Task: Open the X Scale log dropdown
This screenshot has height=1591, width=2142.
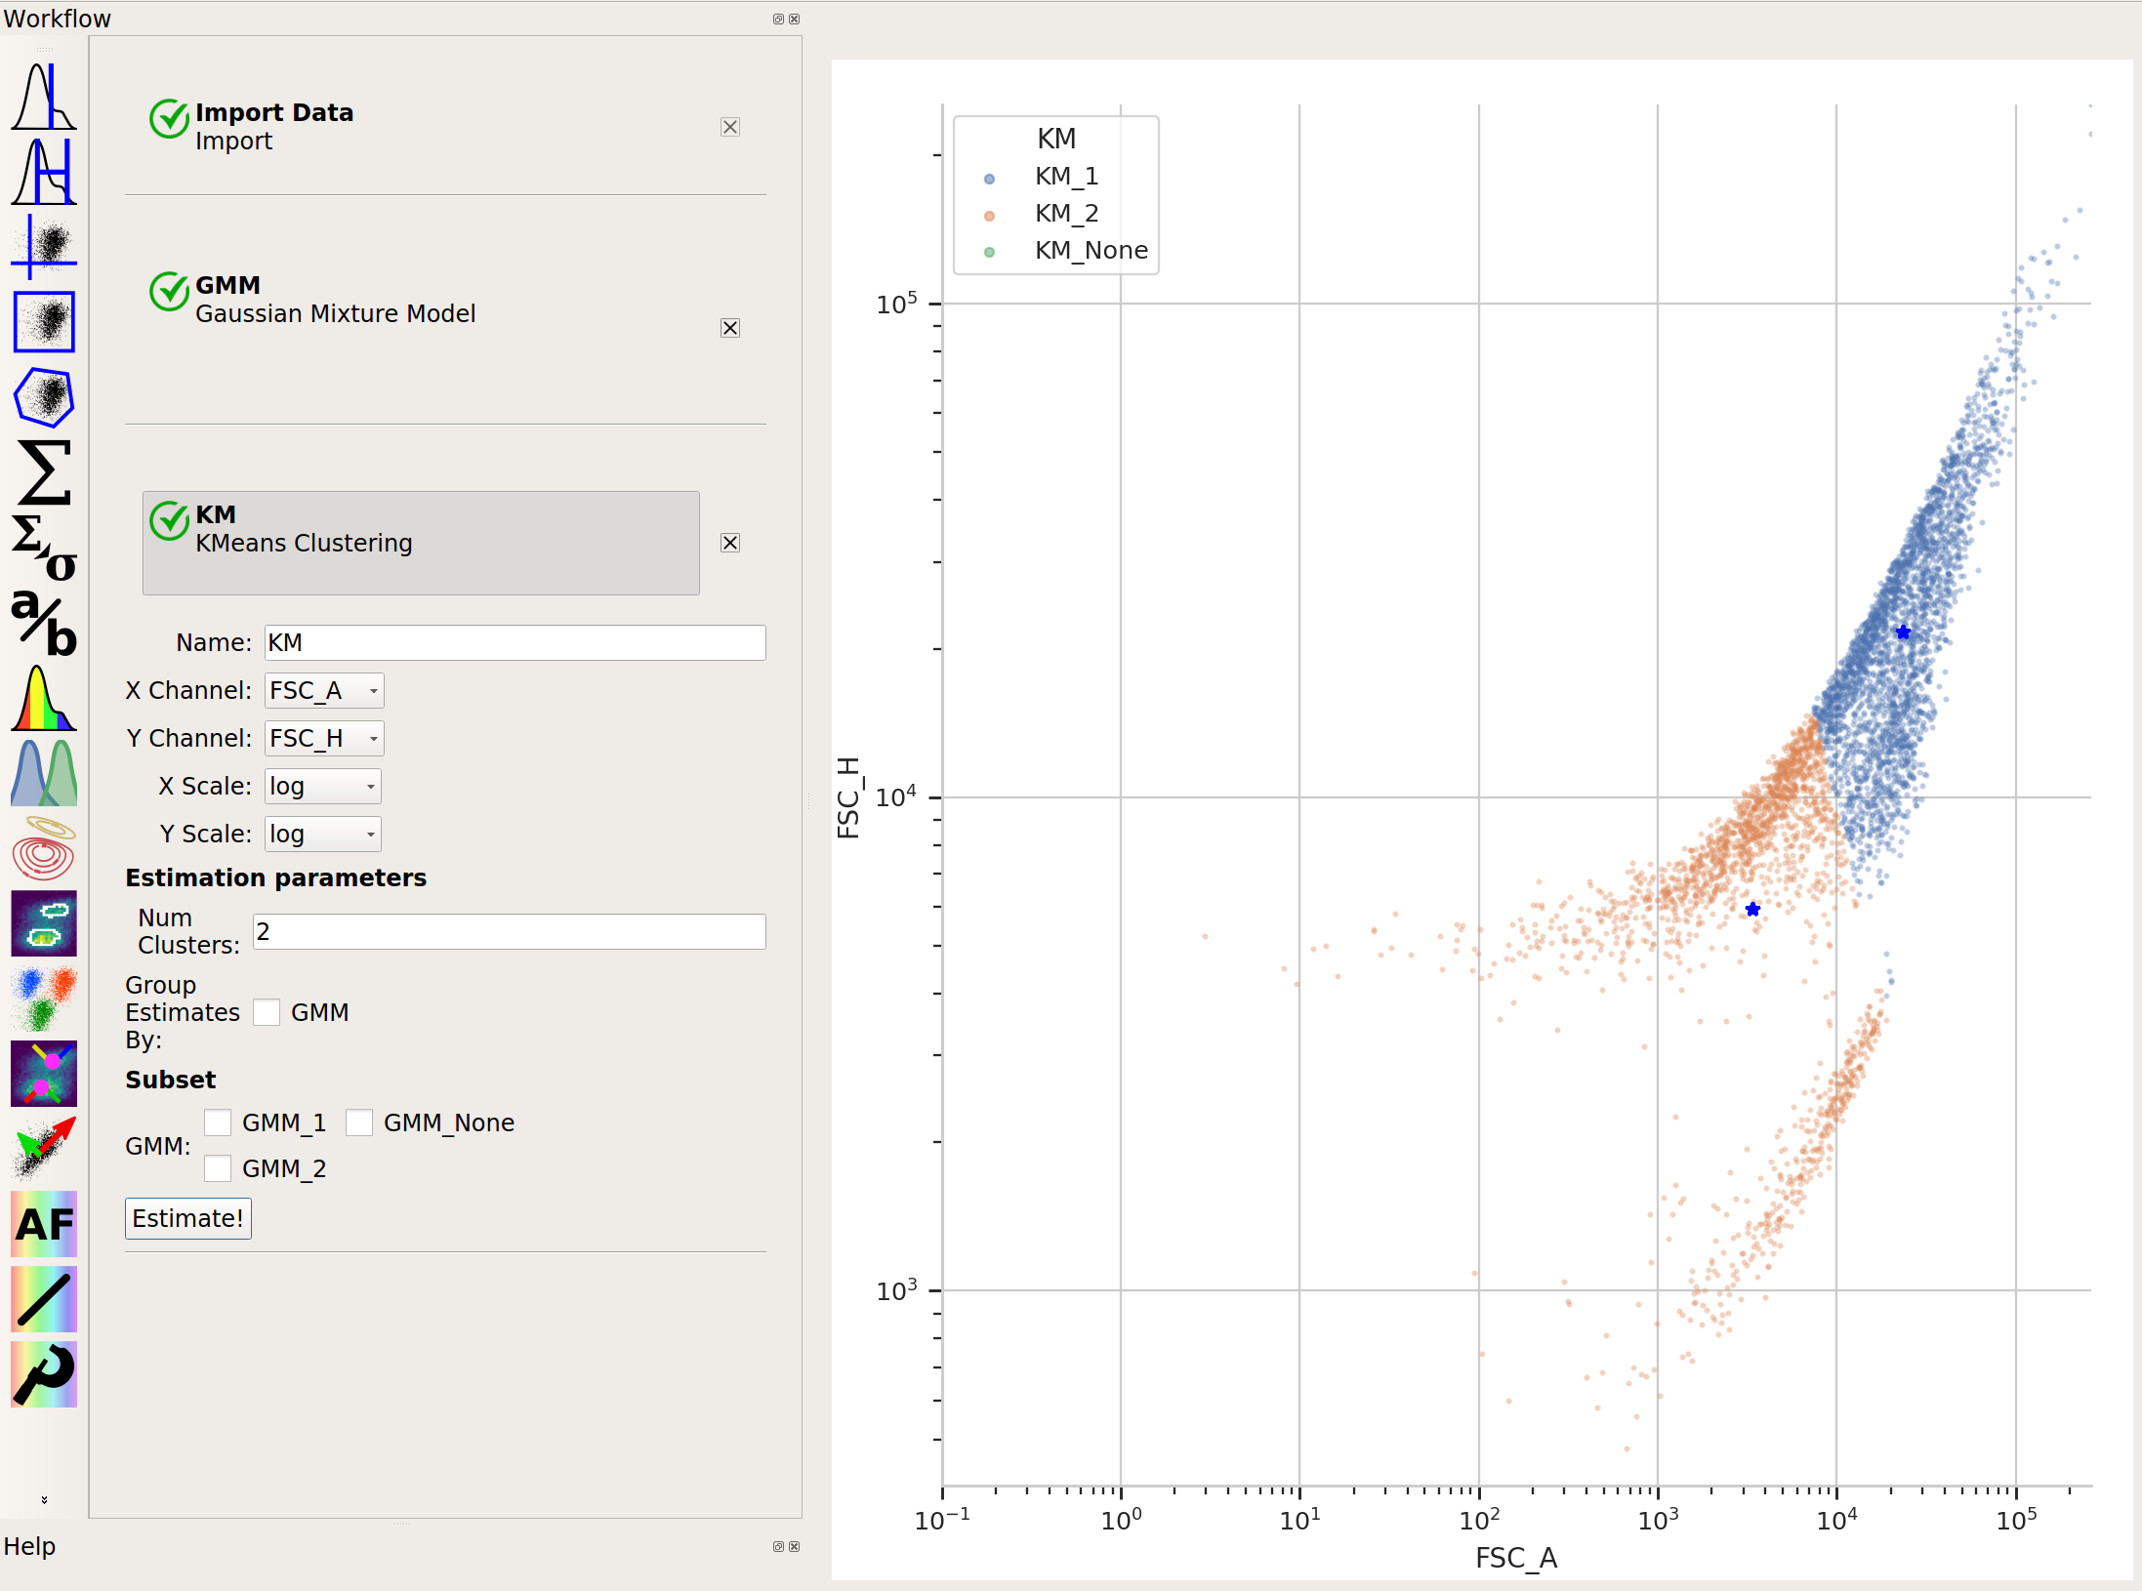Action: 322,786
